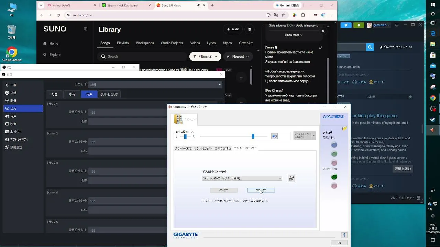Click the yellow folder connector settings icon
This screenshot has width=440, height=247.
coord(344,128)
